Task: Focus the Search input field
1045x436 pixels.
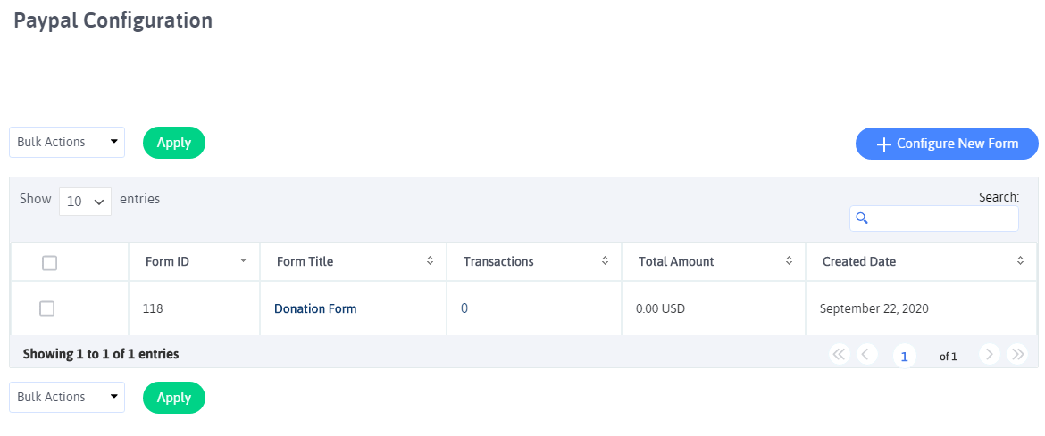Action: (x=934, y=218)
